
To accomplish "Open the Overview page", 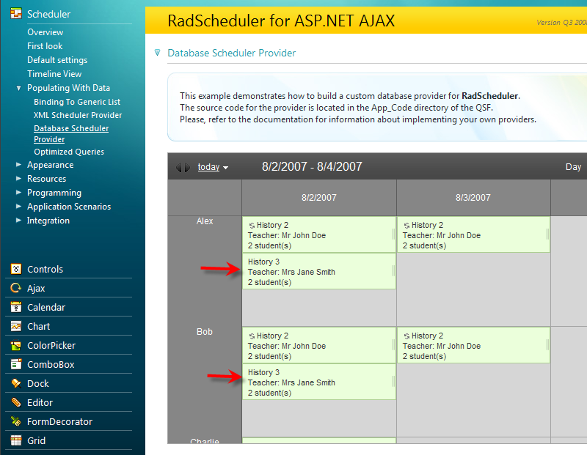I will point(45,32).
